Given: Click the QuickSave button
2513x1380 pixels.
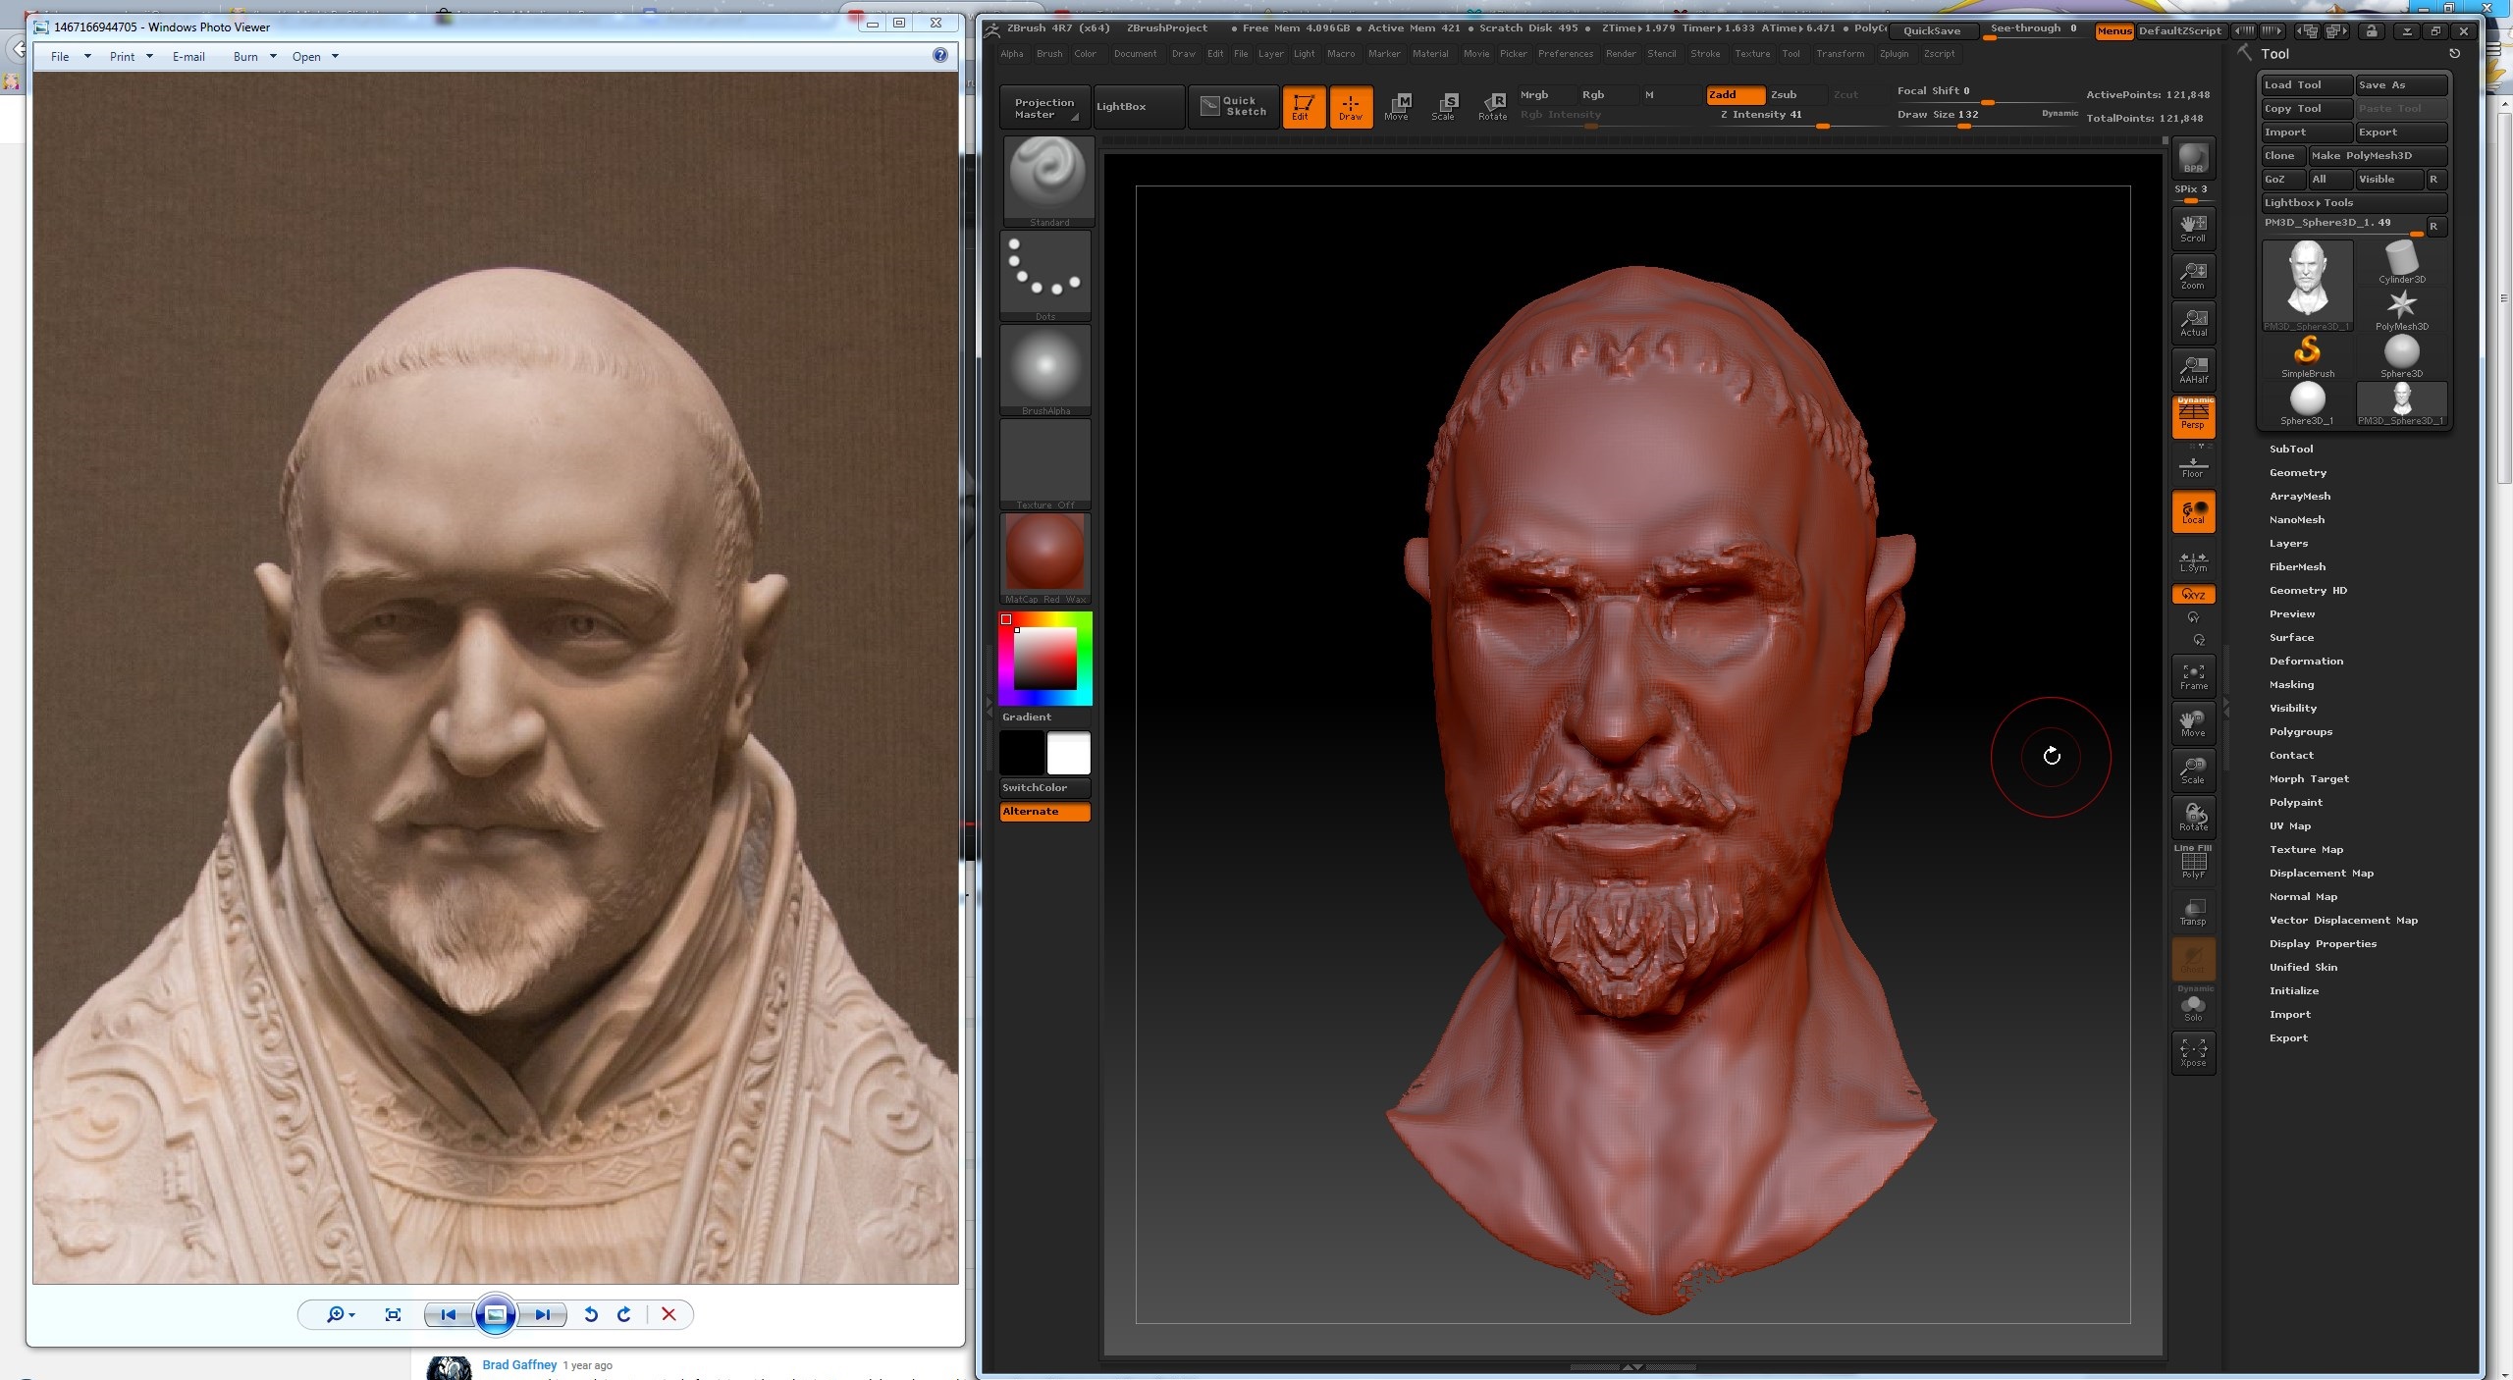Looking at the screenshot, I should point(1931,30).
